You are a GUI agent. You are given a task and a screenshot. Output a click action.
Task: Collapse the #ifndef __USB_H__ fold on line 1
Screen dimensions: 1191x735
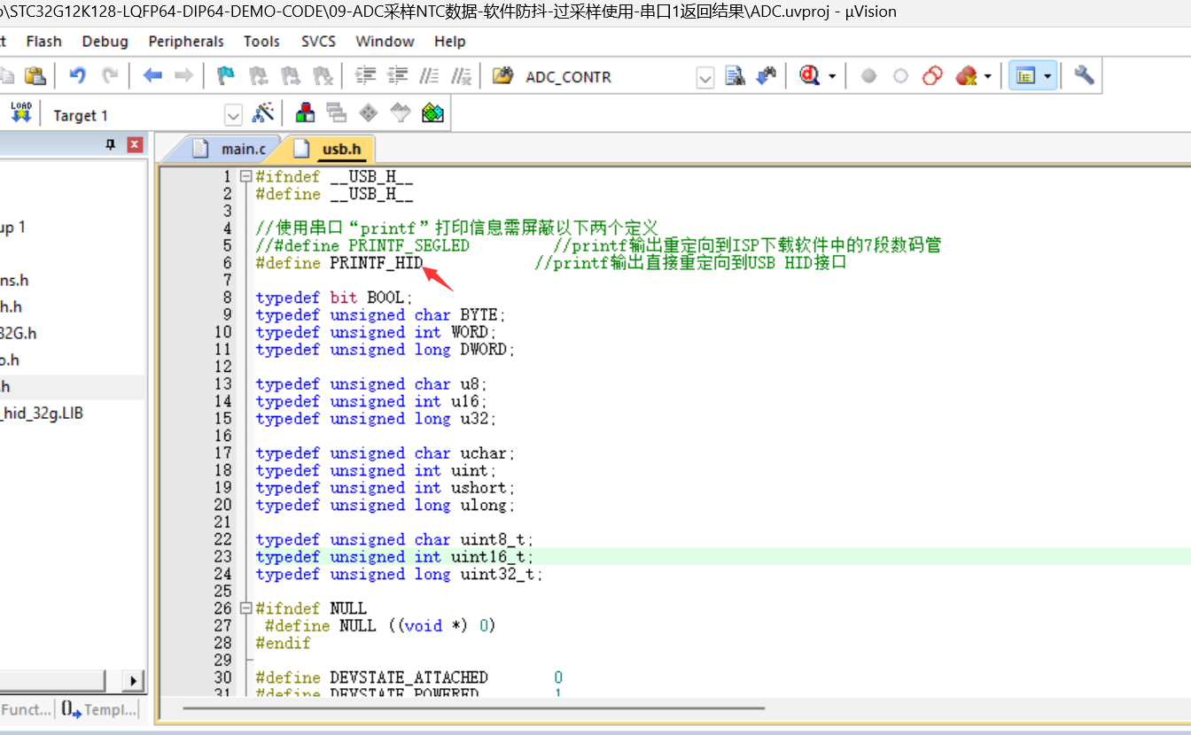tap(246, 176)
